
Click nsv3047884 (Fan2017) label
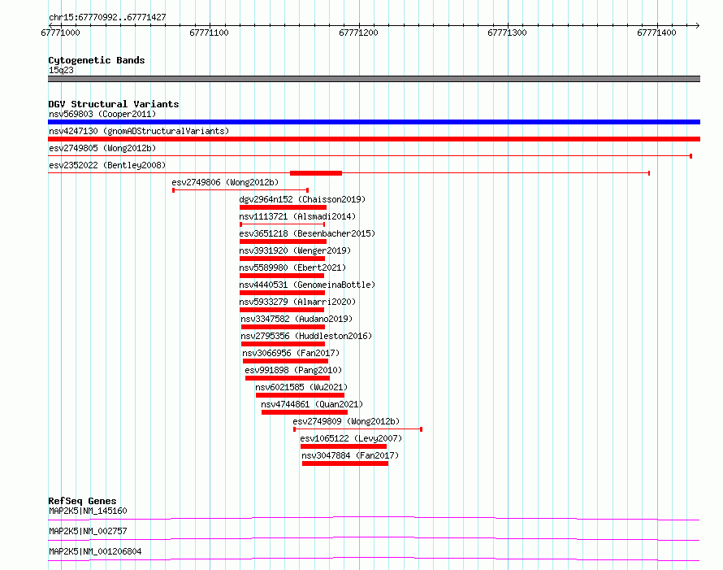point(350,455)
